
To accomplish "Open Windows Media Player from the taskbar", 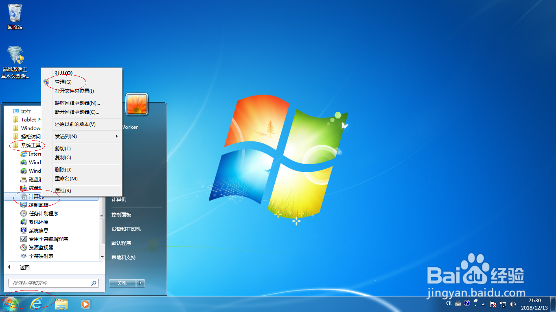I will 85,303.
